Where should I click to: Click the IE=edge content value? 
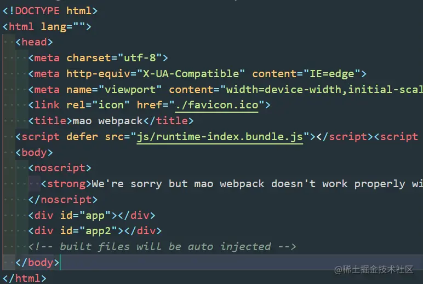pyautogui.click(x=332, y=73)
